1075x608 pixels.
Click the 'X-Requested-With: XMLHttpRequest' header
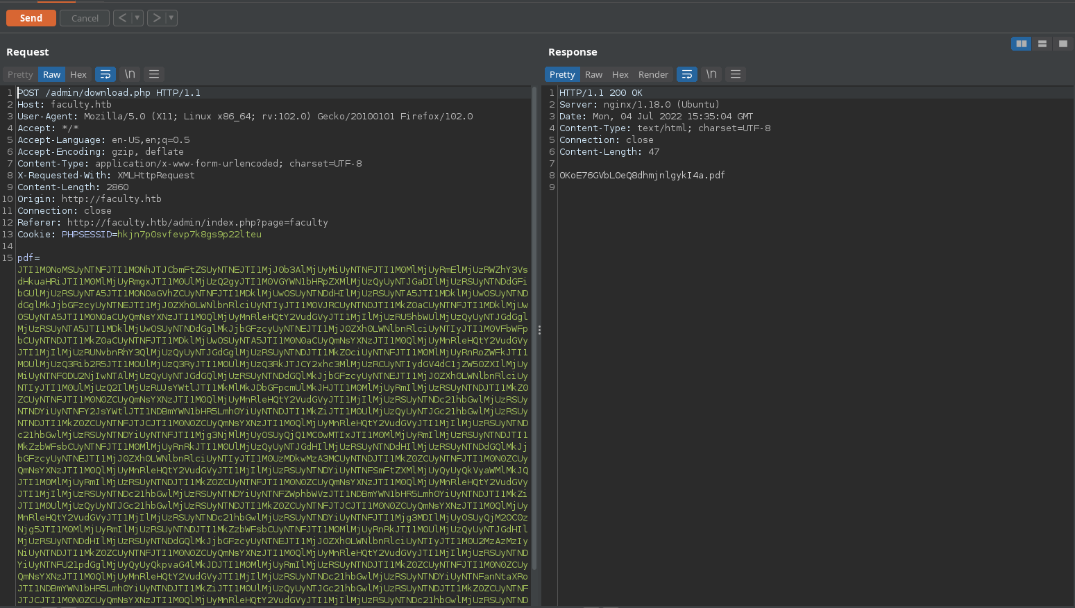106,175
